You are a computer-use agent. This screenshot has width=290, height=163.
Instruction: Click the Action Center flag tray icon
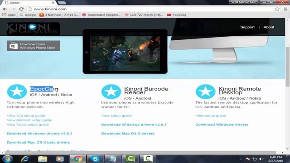[x=248, y=159]
